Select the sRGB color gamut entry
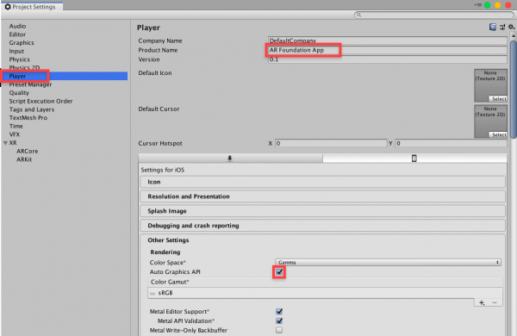The image size is (517, 336). pos(325,293)
